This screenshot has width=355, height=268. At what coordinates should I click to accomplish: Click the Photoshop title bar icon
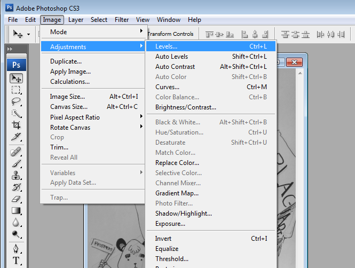pos(9,7)
